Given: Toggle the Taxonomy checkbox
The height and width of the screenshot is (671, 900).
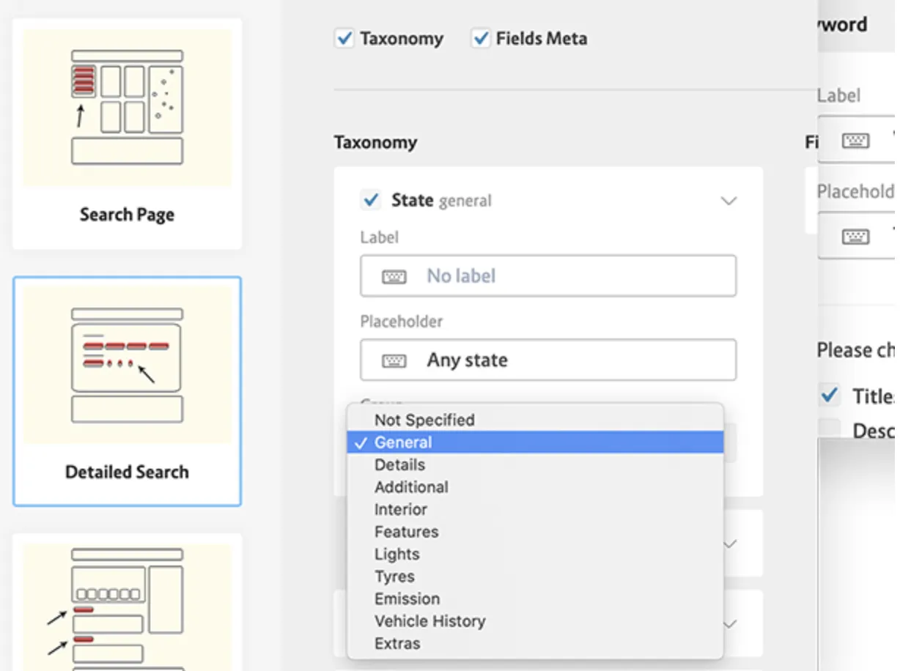Looking at the screenshot, I should tap(344, 38).
